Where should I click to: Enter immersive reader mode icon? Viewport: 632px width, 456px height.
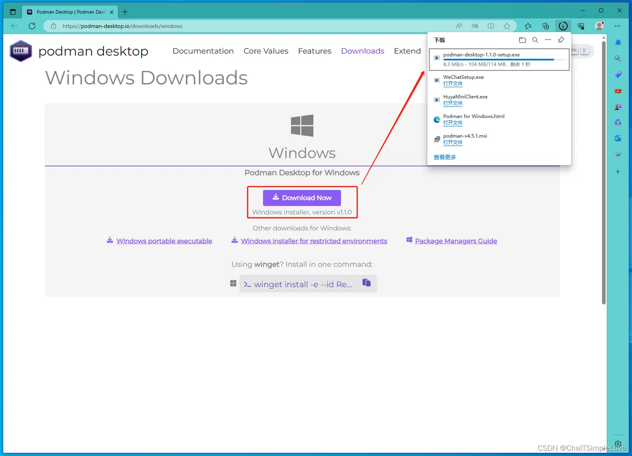491,26
